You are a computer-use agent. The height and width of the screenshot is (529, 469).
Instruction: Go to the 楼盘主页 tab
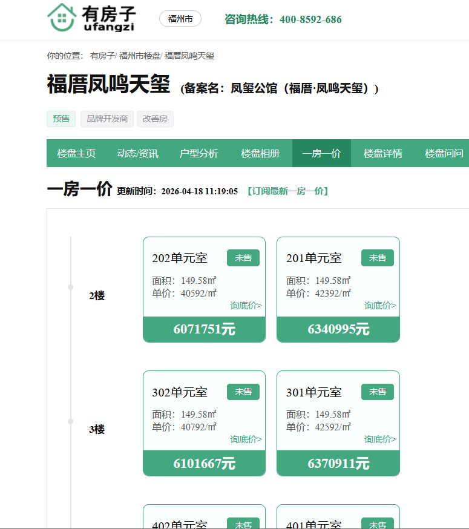click(76, 153)
